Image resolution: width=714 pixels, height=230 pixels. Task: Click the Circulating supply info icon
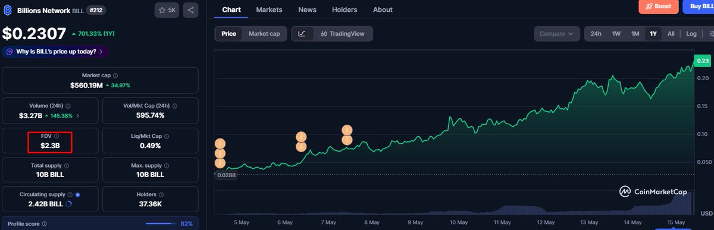[71, 194]
